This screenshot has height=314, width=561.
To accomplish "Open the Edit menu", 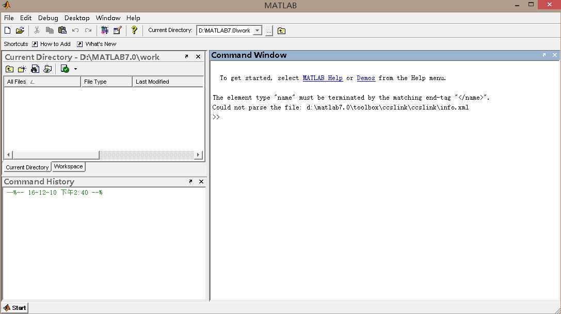I will (26, 18).
